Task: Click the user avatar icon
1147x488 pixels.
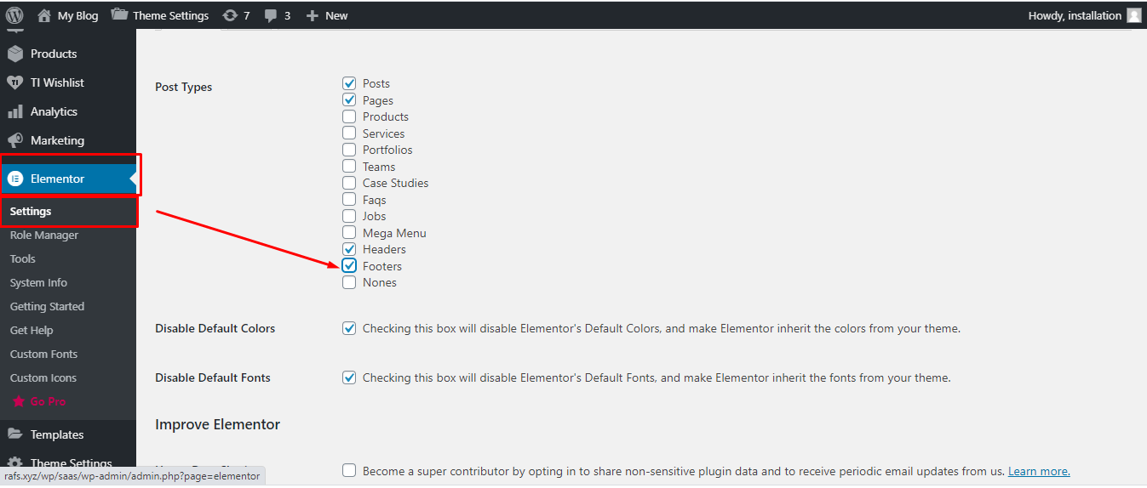Action: (1133, 15)
